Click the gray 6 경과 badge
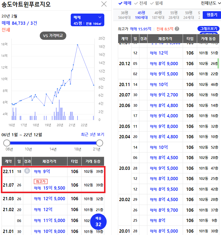Image resolution: width=221 pixels, height=235 pixels. (x=27, y=171)
